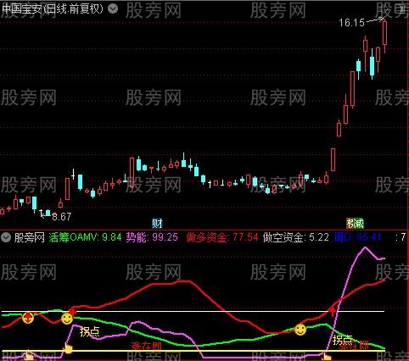This screenshot has height=361, width=409.
Task: Click the peak of the purple 势能 line
Action: pos(365,247)
